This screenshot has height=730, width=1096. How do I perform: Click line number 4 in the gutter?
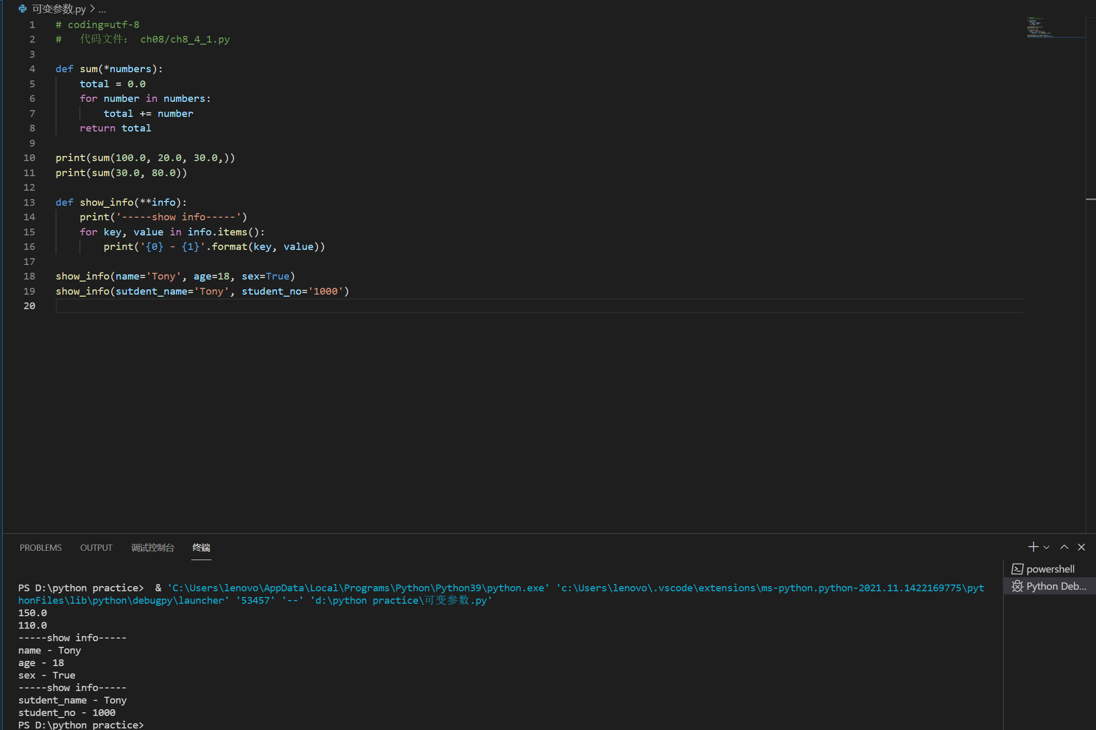click(x=32, y=69)
